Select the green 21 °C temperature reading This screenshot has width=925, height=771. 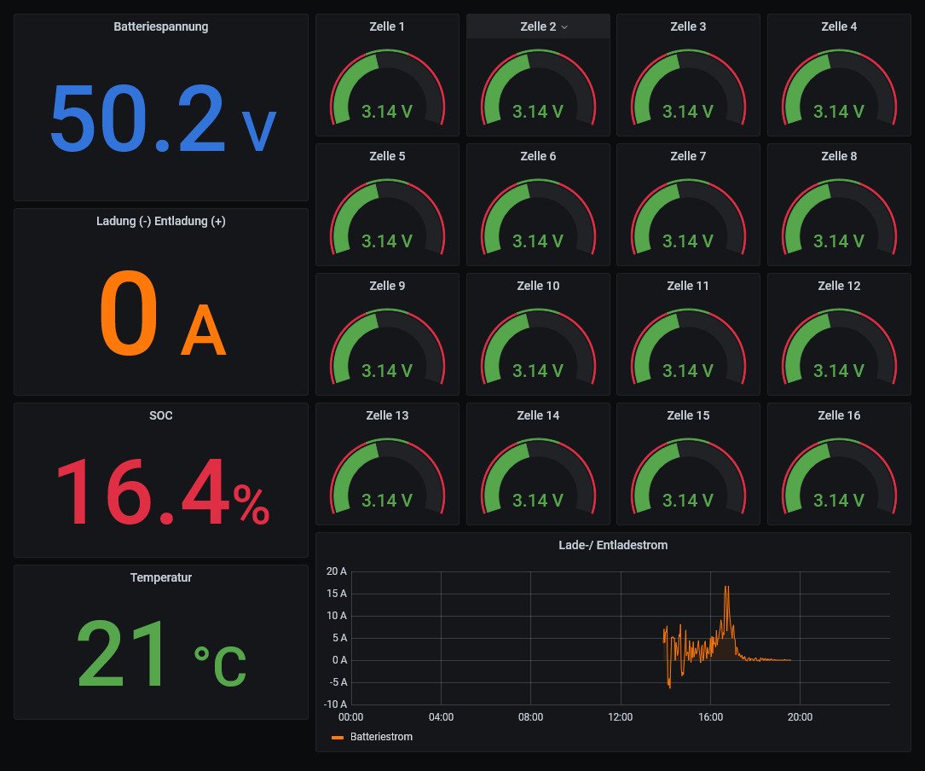(x=162, y=655)
